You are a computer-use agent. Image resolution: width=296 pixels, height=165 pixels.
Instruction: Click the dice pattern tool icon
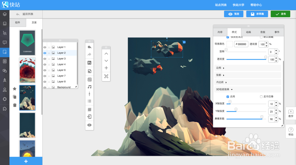[89, 79]
